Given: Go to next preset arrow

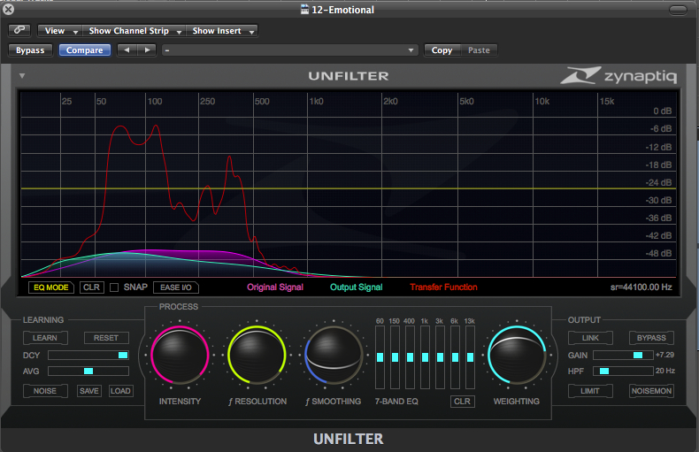Looking at the screenshot, I should pos(147,50).
